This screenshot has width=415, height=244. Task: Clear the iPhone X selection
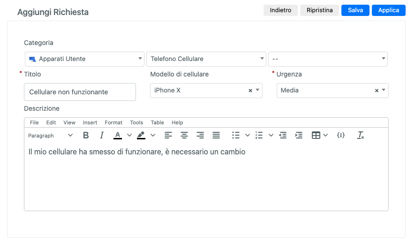click(x=250, y=91)
